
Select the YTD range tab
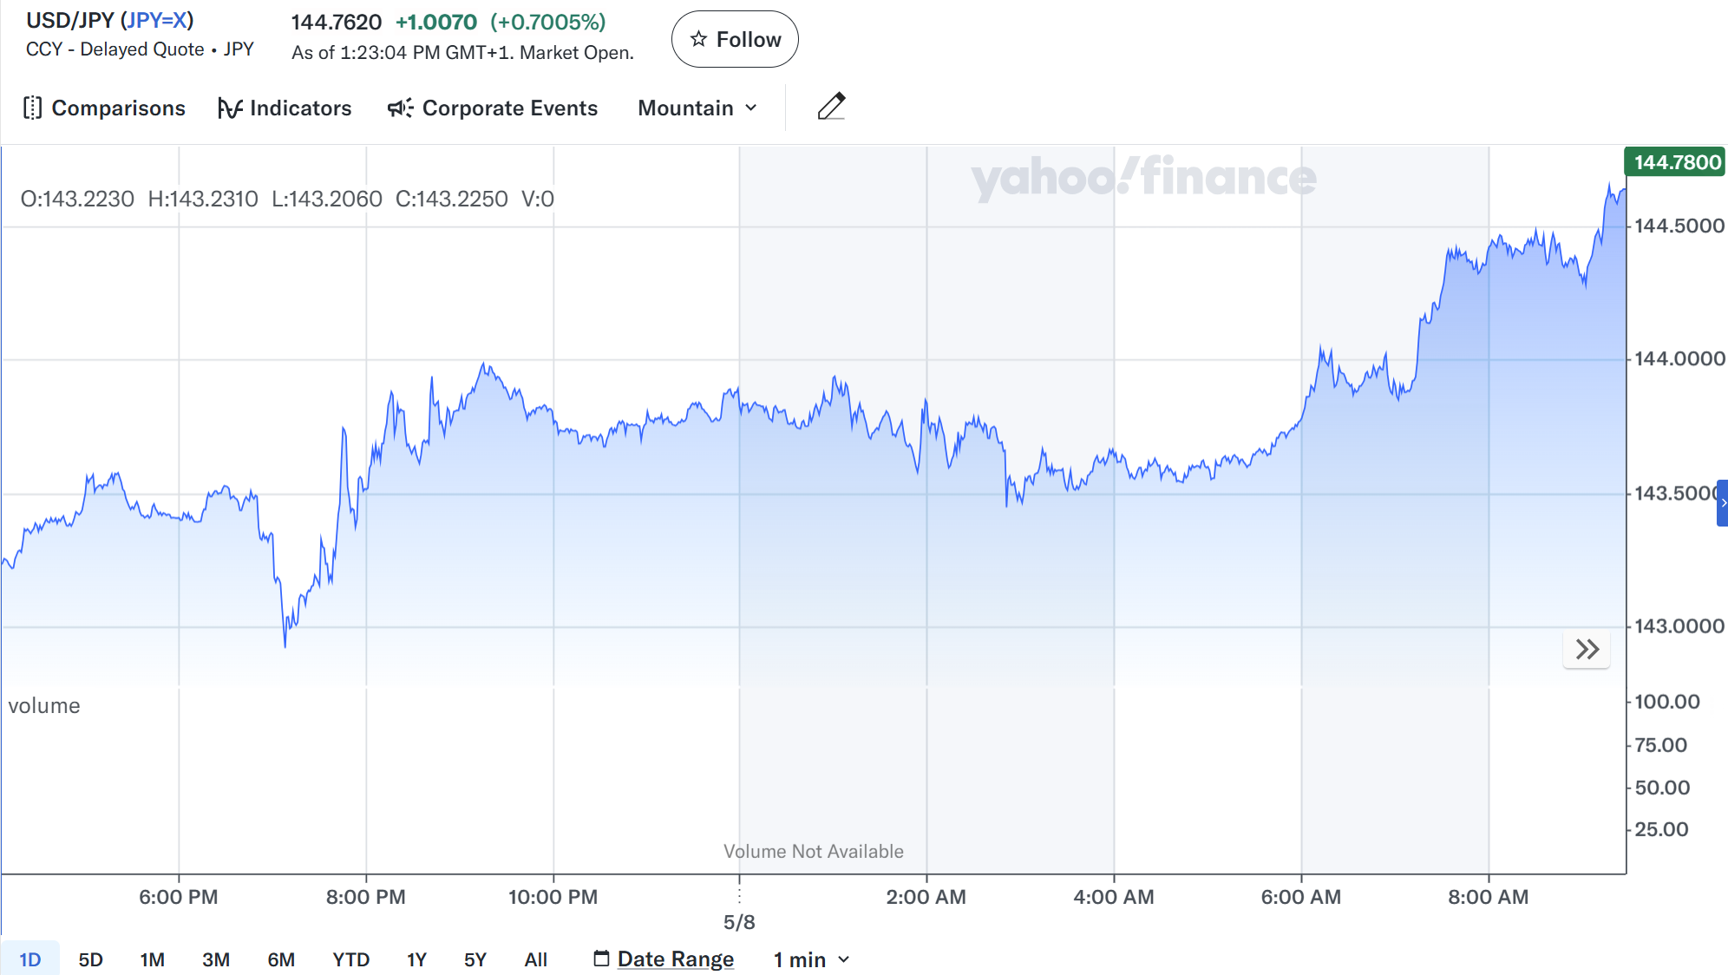click(x=351, y=959)
